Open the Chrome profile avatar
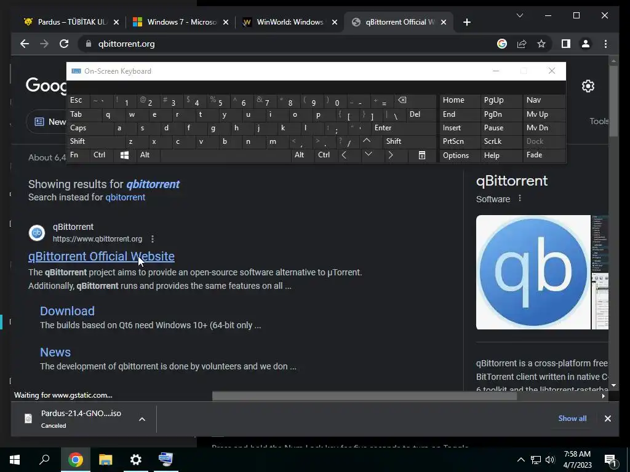This screenshot has width=630, height=472. pyautogui.click(x=586, y=44)
